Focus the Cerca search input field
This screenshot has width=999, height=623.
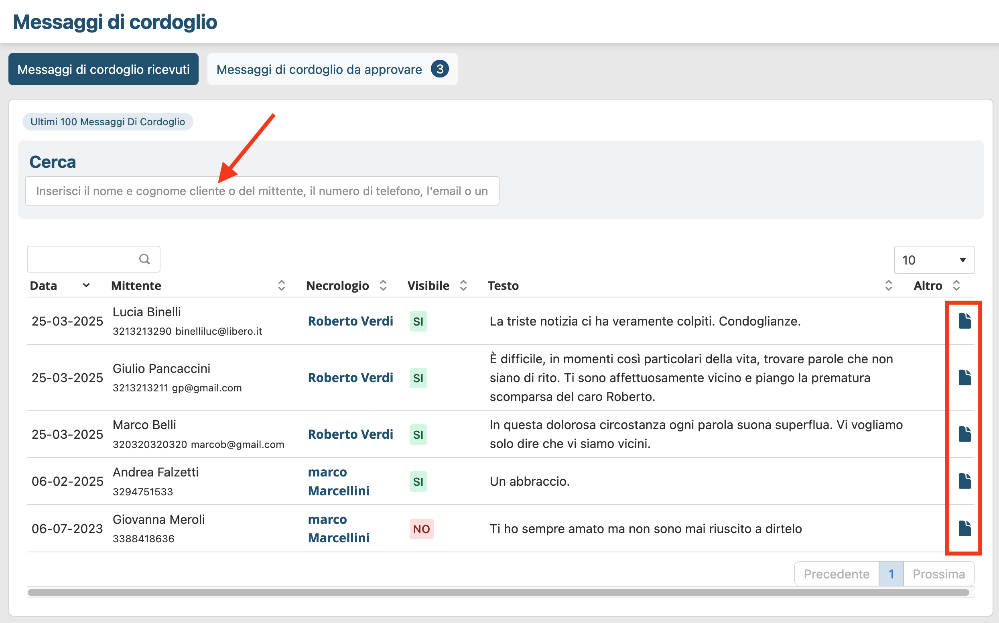262,191
